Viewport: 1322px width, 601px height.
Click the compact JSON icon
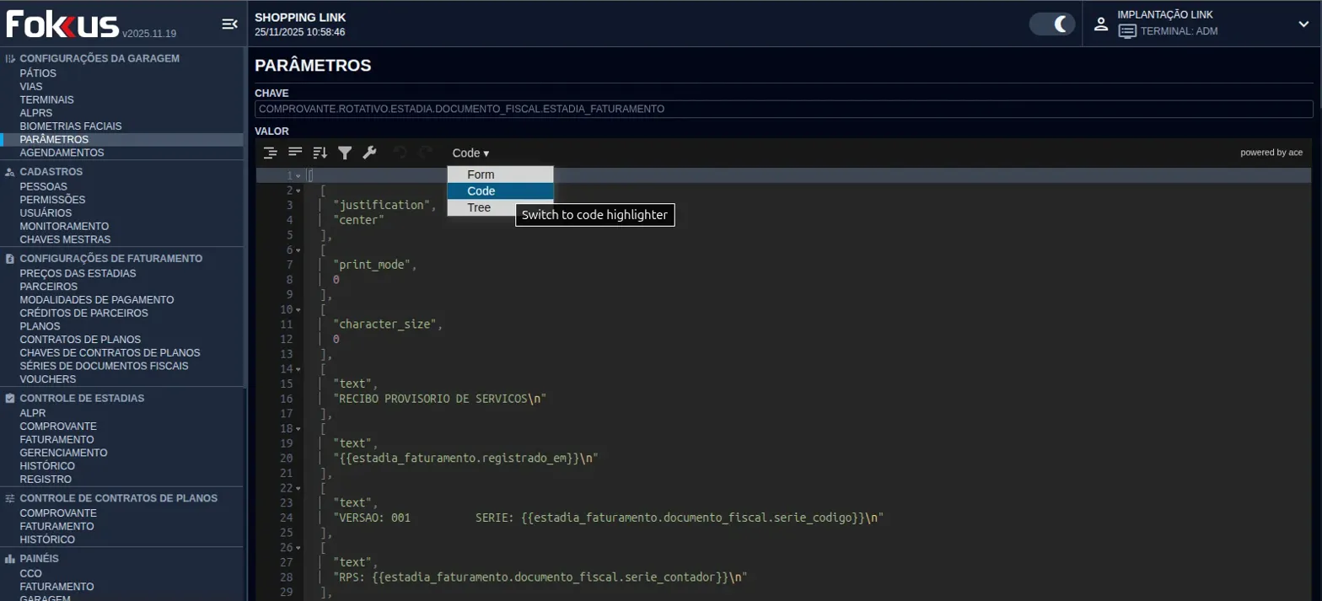(295, 153)
